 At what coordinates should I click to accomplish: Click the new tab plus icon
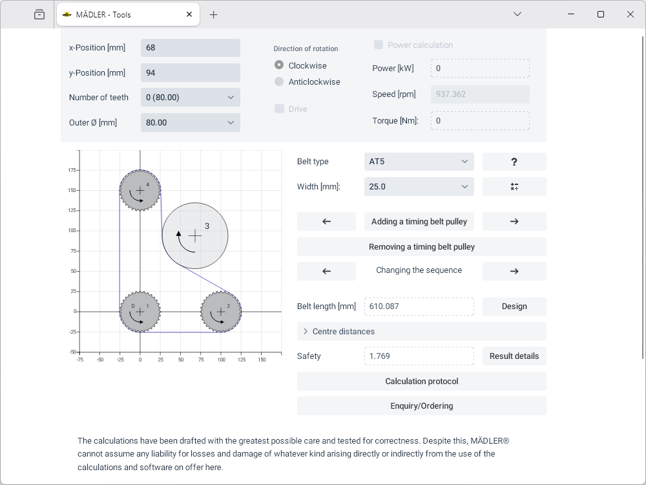[x=214, y=14]
